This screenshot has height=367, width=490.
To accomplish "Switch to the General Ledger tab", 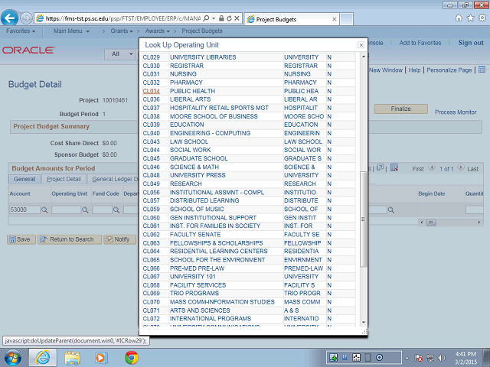I will tap(114, 179).
